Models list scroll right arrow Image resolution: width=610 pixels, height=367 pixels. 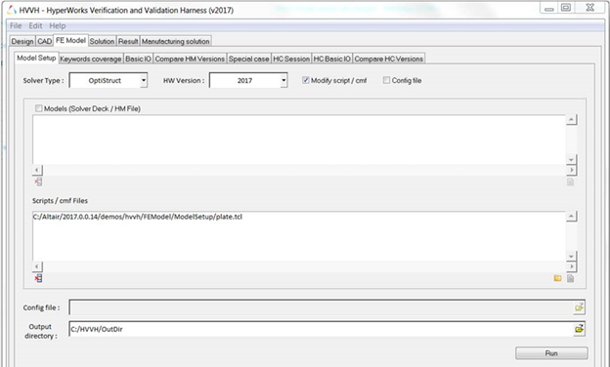[571, 170]
